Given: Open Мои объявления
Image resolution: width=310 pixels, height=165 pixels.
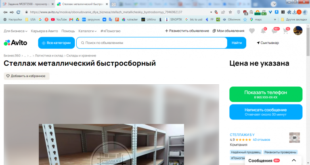Looking at the screenshot, I should click(x=228, y=31).
